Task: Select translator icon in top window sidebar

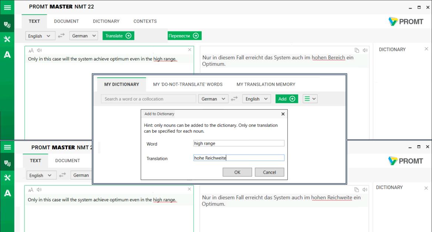Action: [7, 25]
